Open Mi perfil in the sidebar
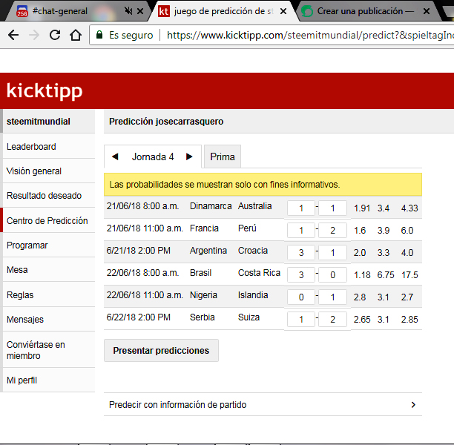 coord(49,380)
